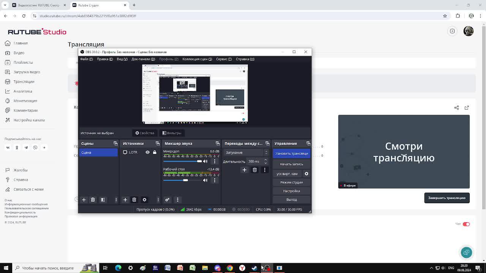Open the Затухание transition dropdown
The width and height of the screenshot is (486, 273).
point(246,152)
